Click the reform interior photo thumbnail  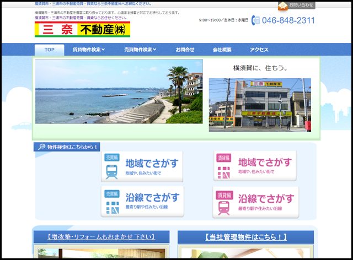point(101,253)
